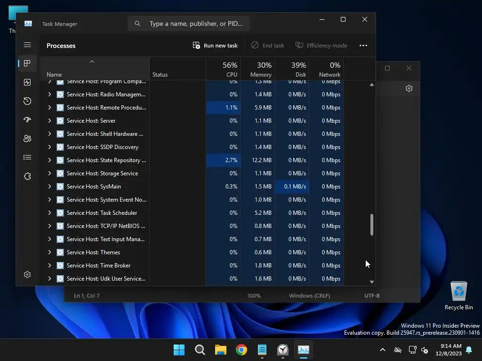Open the settings gear in the Notepad window
Viewport: 482px width, 361px height.
point(409,88)
